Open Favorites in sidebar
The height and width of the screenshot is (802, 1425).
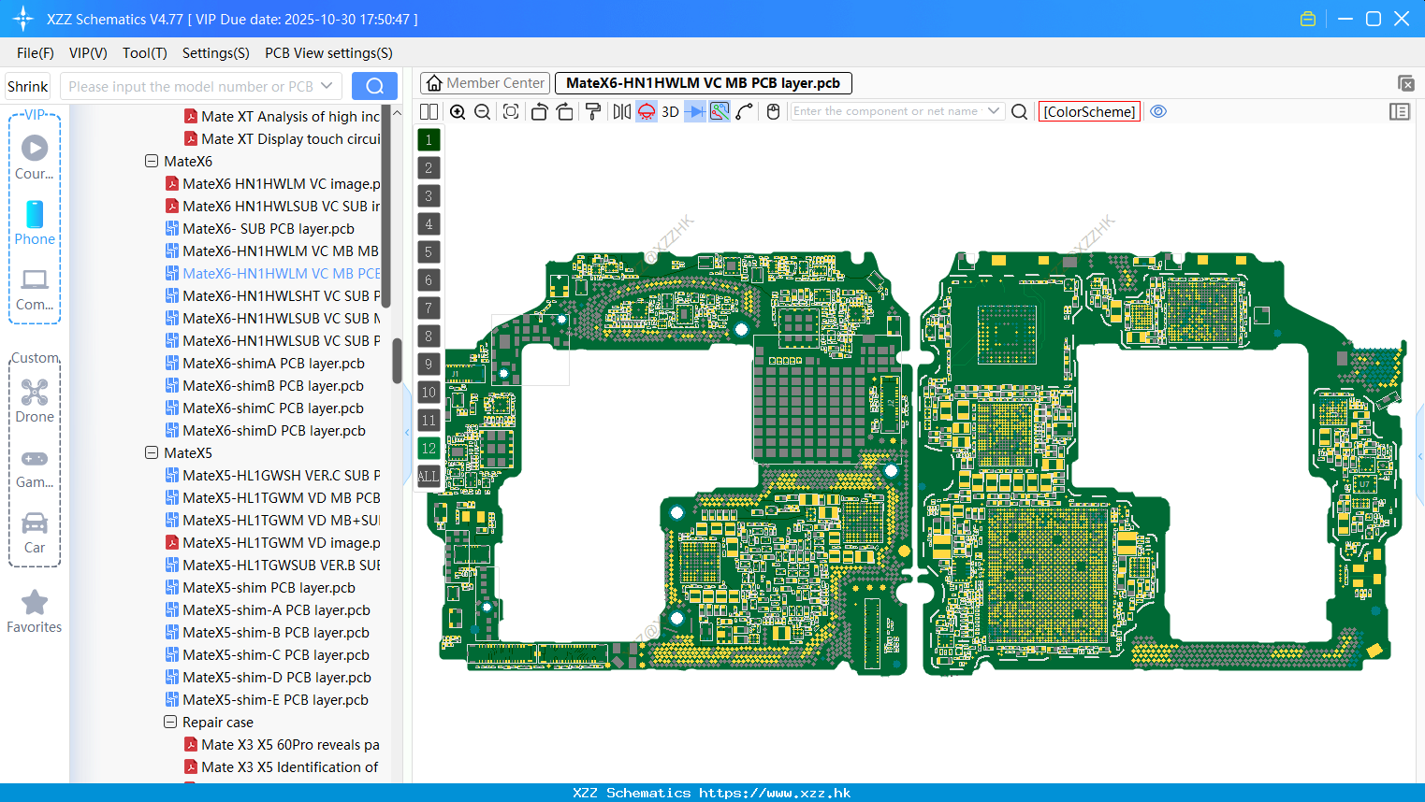pyautogui.click(x=35, y=612)
